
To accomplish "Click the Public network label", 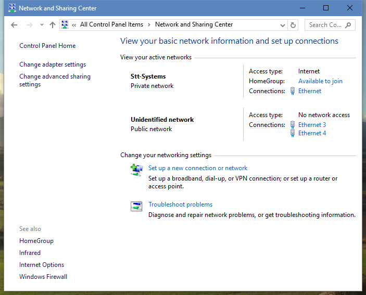I will click(x=152, y=129).
